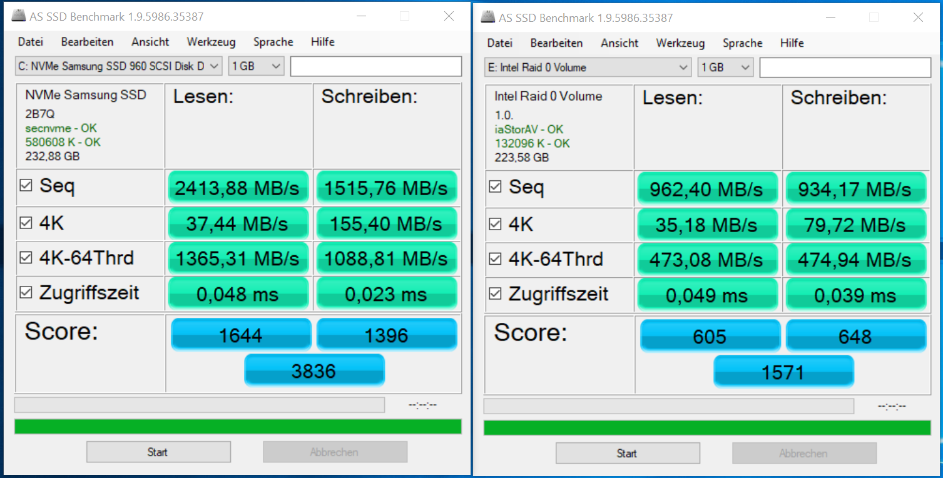Open the Hilfe menu in the left window
Viewport: 943px width, 478px height.
322,42
